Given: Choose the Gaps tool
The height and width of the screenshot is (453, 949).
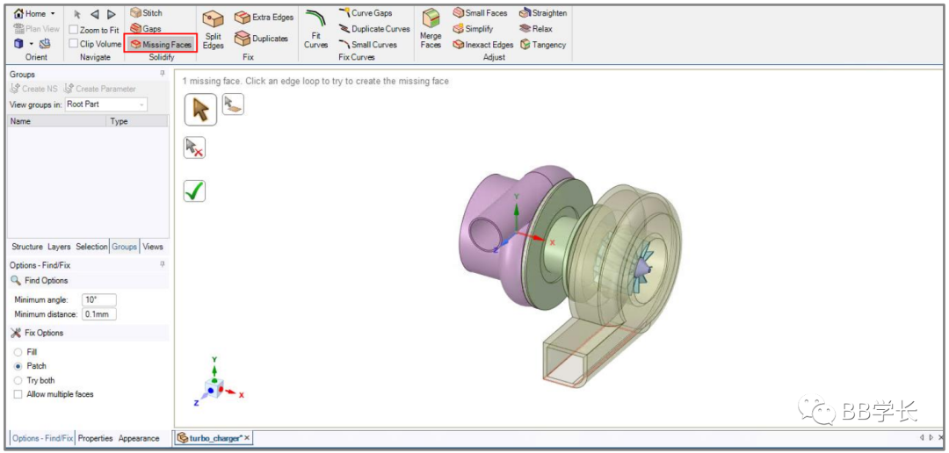Looking at the screenshot, I should 145,28.
